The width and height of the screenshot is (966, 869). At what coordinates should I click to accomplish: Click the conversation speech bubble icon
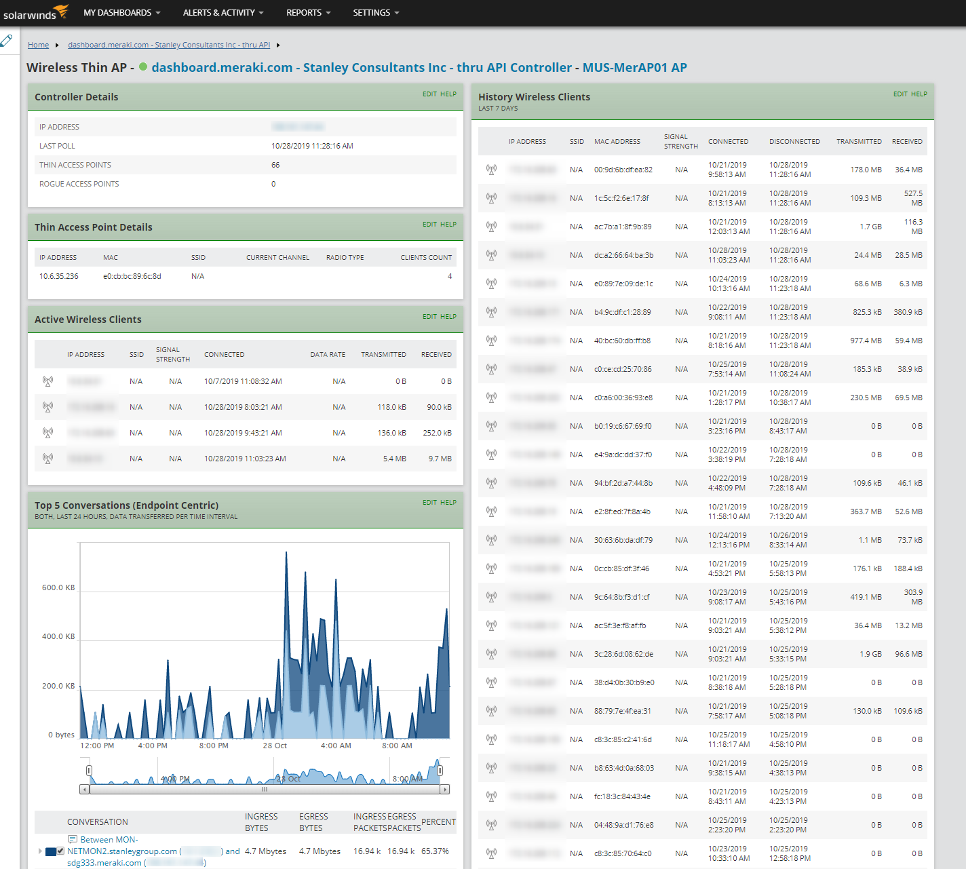coord(73,840)
